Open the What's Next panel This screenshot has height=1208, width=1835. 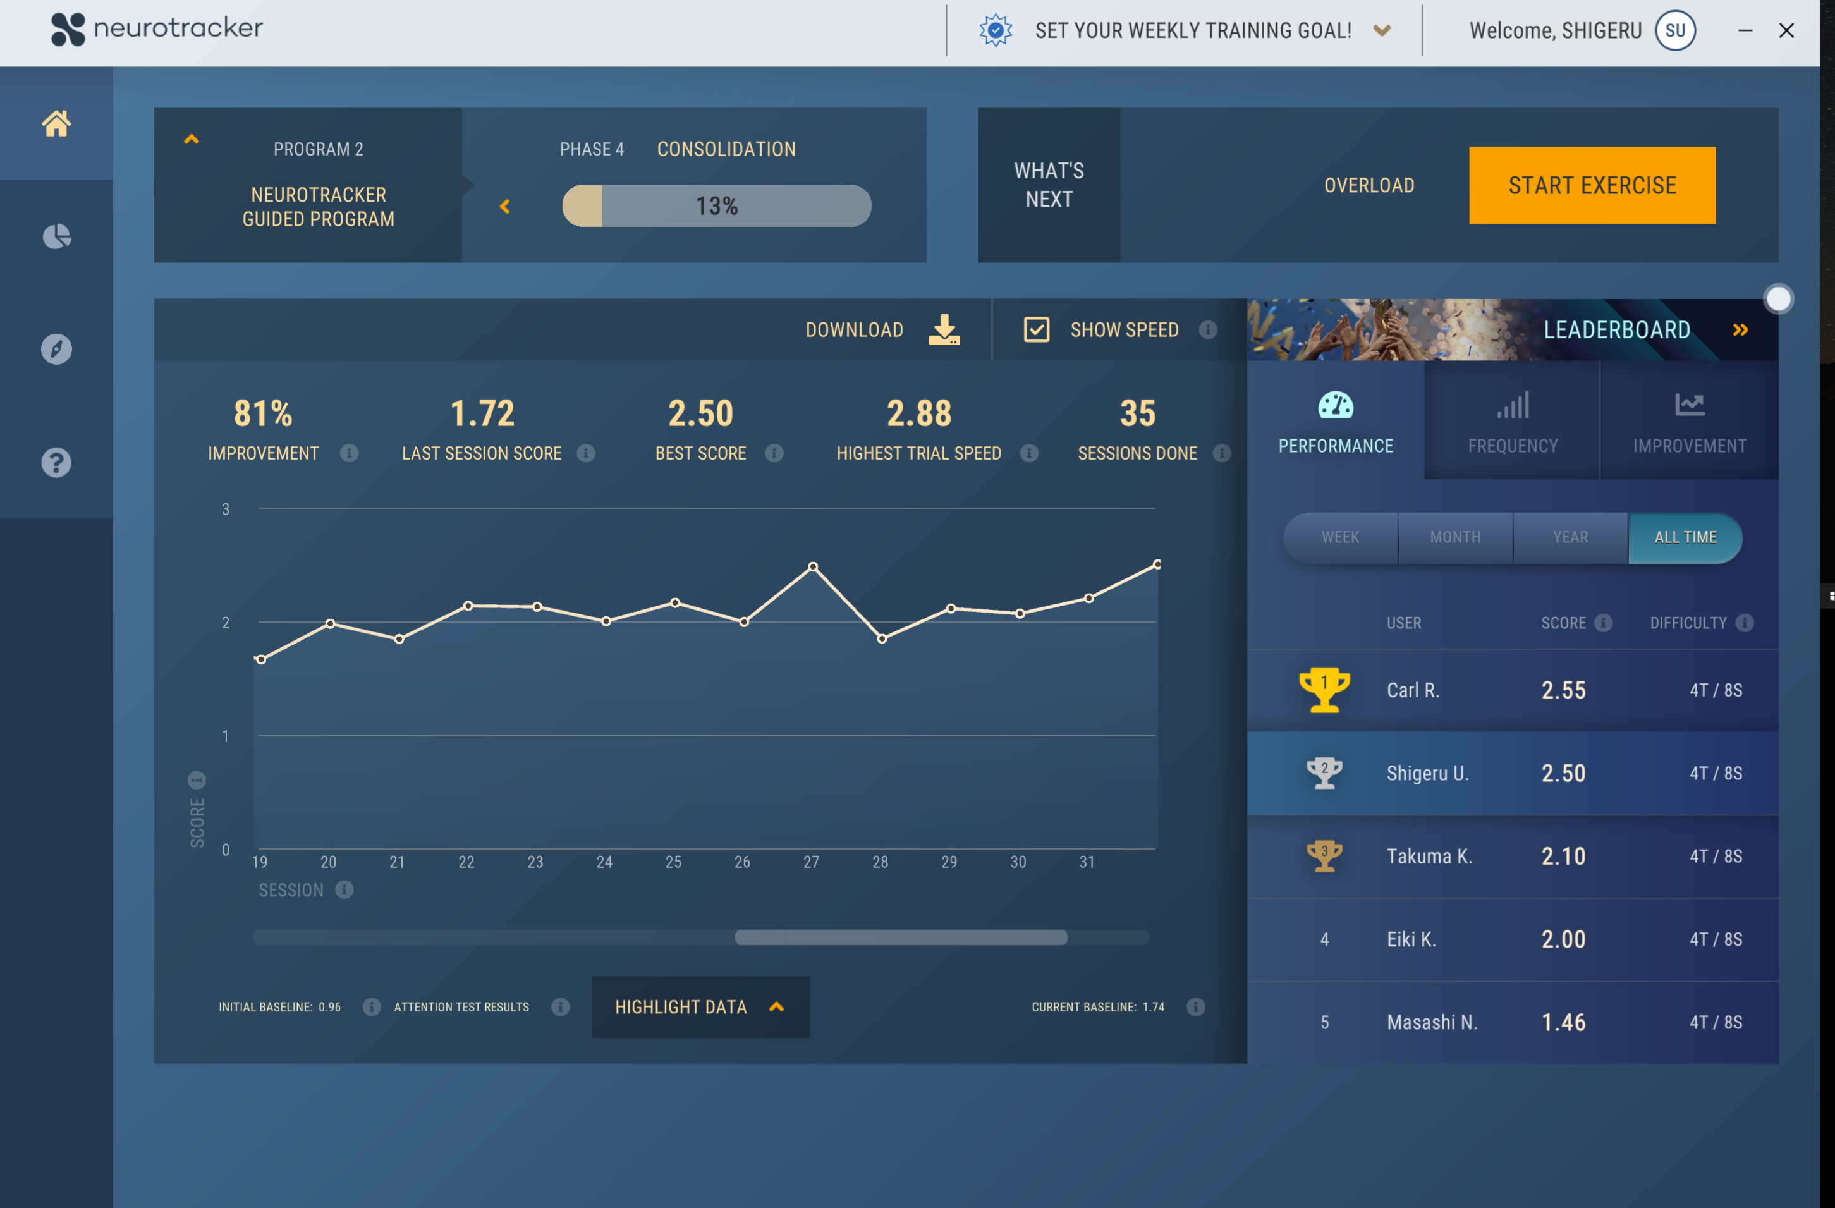[x=1049, y=185]
